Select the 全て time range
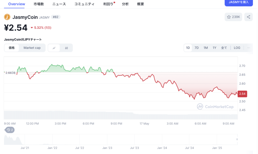 224,48
